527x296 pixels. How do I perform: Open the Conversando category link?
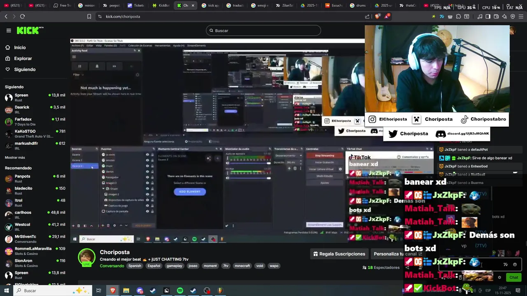click(x=112, y=266)
